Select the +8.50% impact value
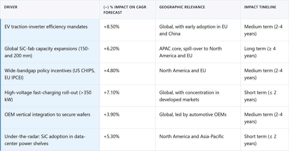Image resolution: width=289 pixels, height=151 pixels. click(x=112, y=27)
